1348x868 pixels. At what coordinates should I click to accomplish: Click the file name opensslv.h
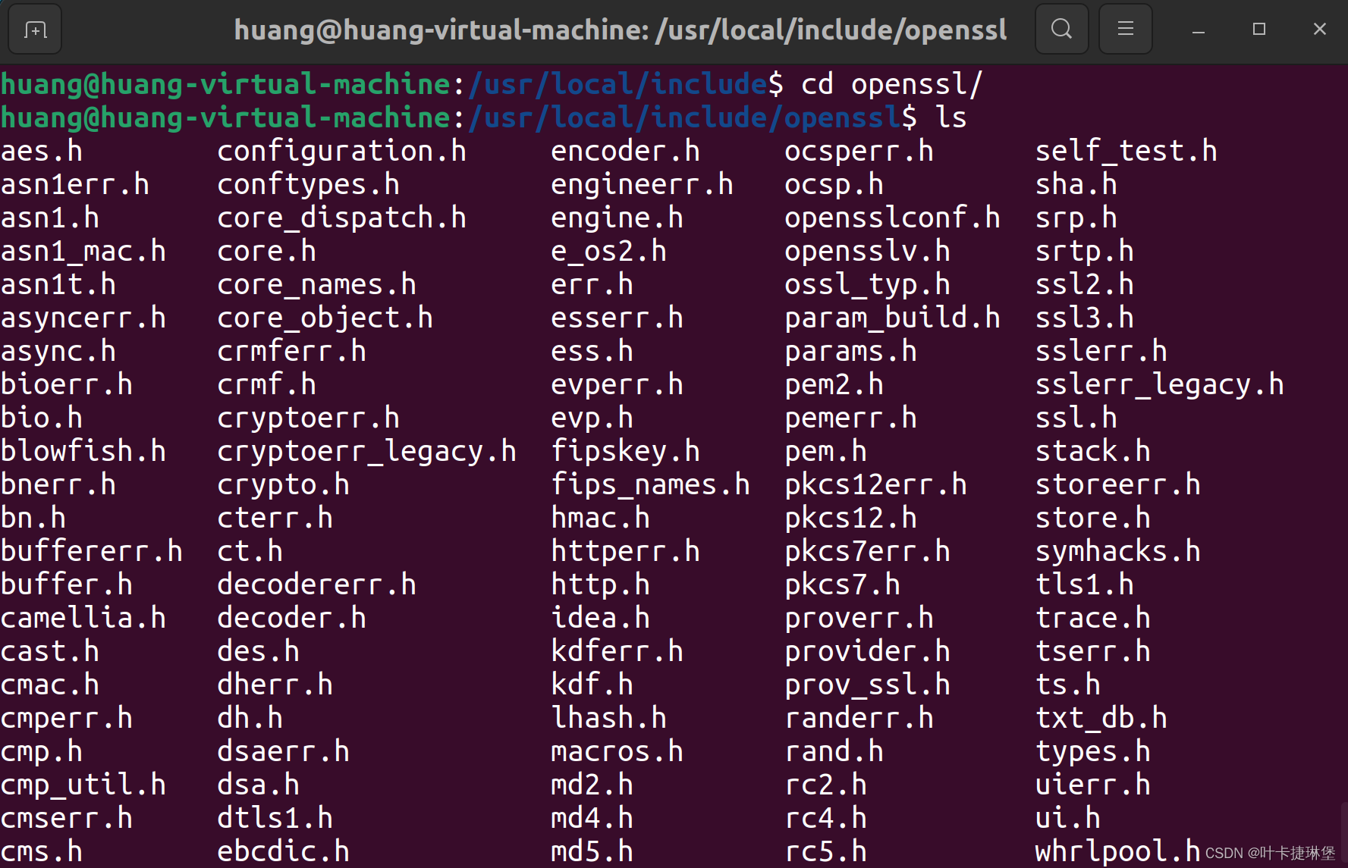[868, 251]
